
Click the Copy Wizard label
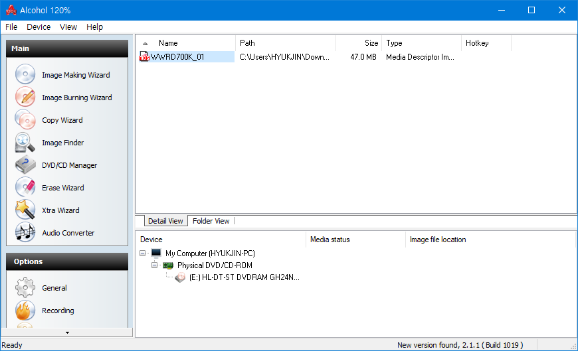point(62,120)
